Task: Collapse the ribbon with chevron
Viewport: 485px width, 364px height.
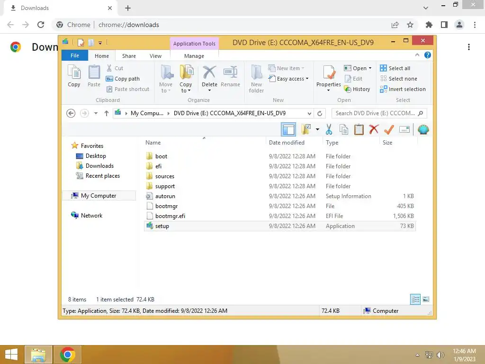Action: point(417,55)
